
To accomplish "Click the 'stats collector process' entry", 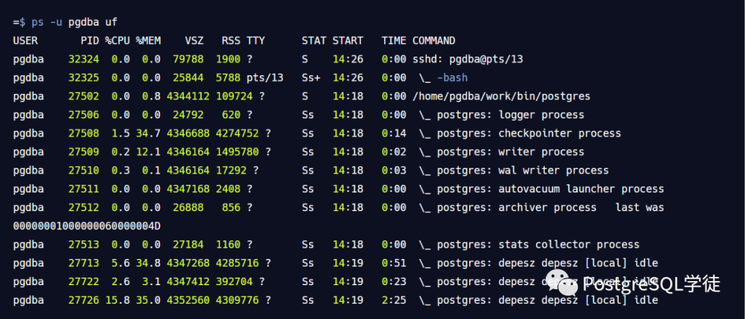I will [x=568, y=244].
